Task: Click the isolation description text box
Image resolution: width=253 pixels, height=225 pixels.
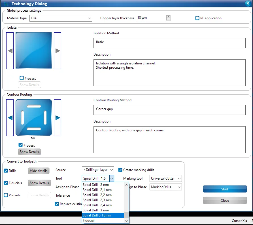Action: pyautogui.click(x=169, y=73)
